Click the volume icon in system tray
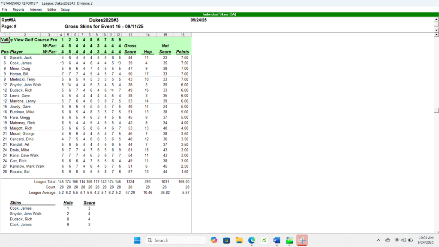The height and width of the screenshot is (247, 439). tap(403, 240)
